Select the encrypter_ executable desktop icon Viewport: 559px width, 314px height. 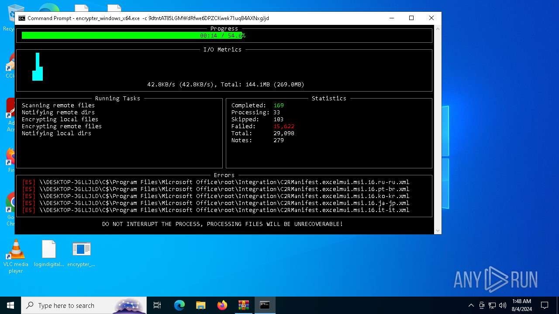81,253
